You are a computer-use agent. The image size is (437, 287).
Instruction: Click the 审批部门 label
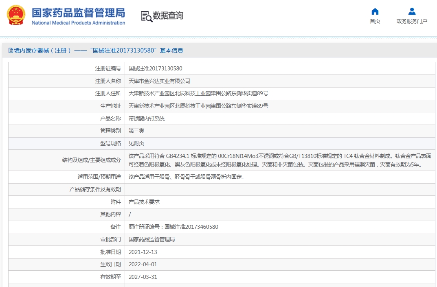(x=111, y=239)
